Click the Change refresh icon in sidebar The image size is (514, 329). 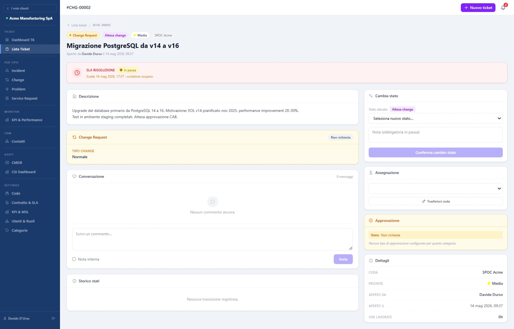[7, 80]
